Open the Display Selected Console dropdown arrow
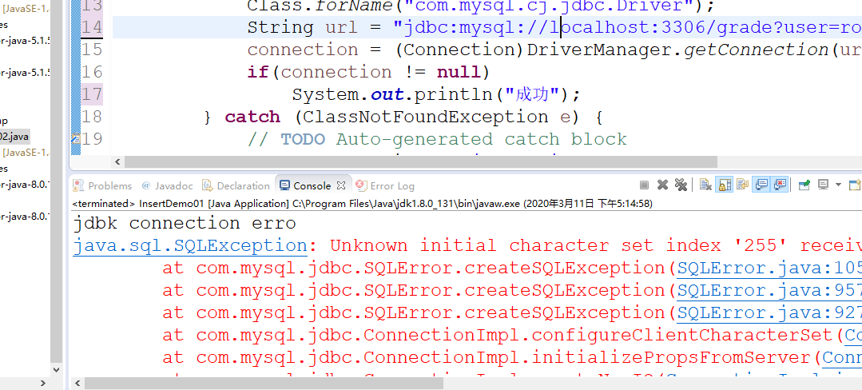 pyautogui.click(x=838, y=185)
